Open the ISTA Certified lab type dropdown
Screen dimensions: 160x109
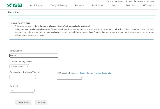point(70,78)
